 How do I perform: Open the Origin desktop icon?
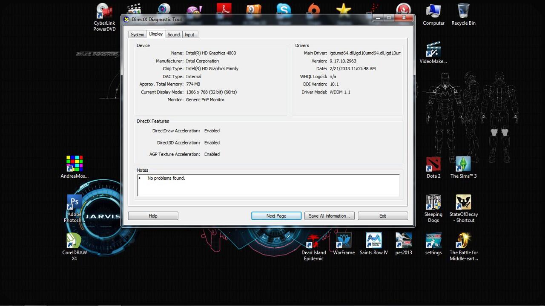click(x=314, y=8)
